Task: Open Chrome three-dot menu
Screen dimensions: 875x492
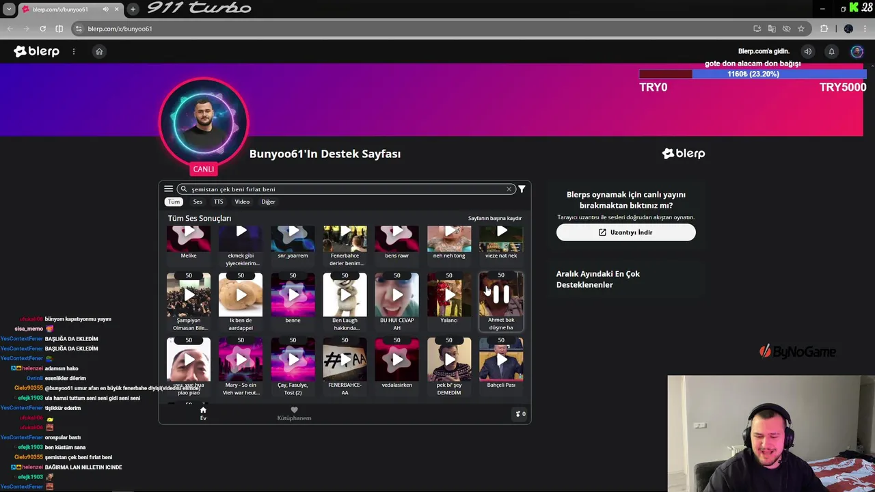Action: tap(865, 29)
